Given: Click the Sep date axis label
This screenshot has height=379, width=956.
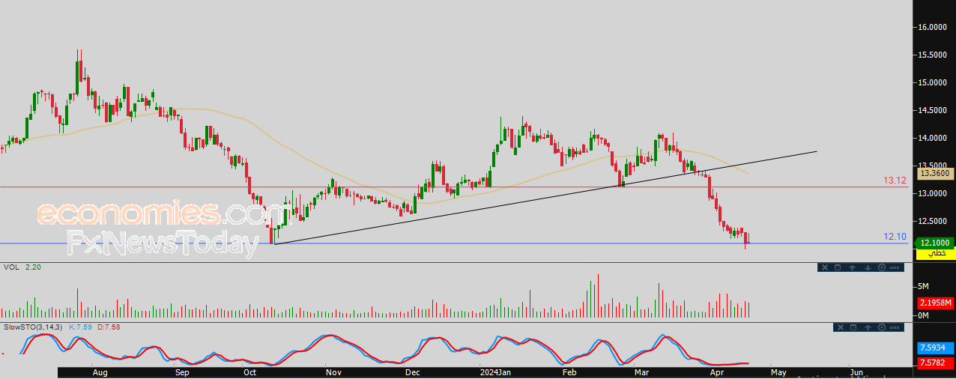Looking at the screenshot, I should tap(182, 372).
